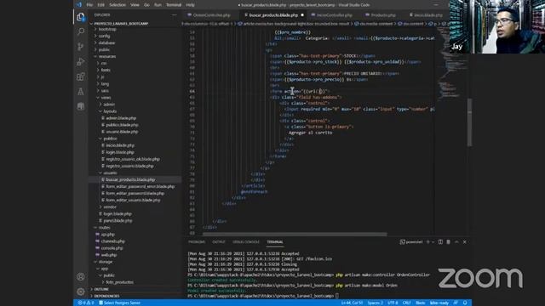Expand the foto_productos folder
545x306 pixels.
[x=119, y=282]
